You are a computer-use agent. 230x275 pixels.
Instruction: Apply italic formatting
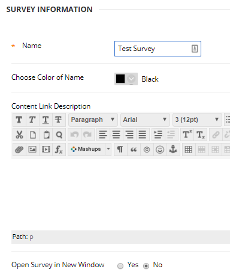coord(32,119)
